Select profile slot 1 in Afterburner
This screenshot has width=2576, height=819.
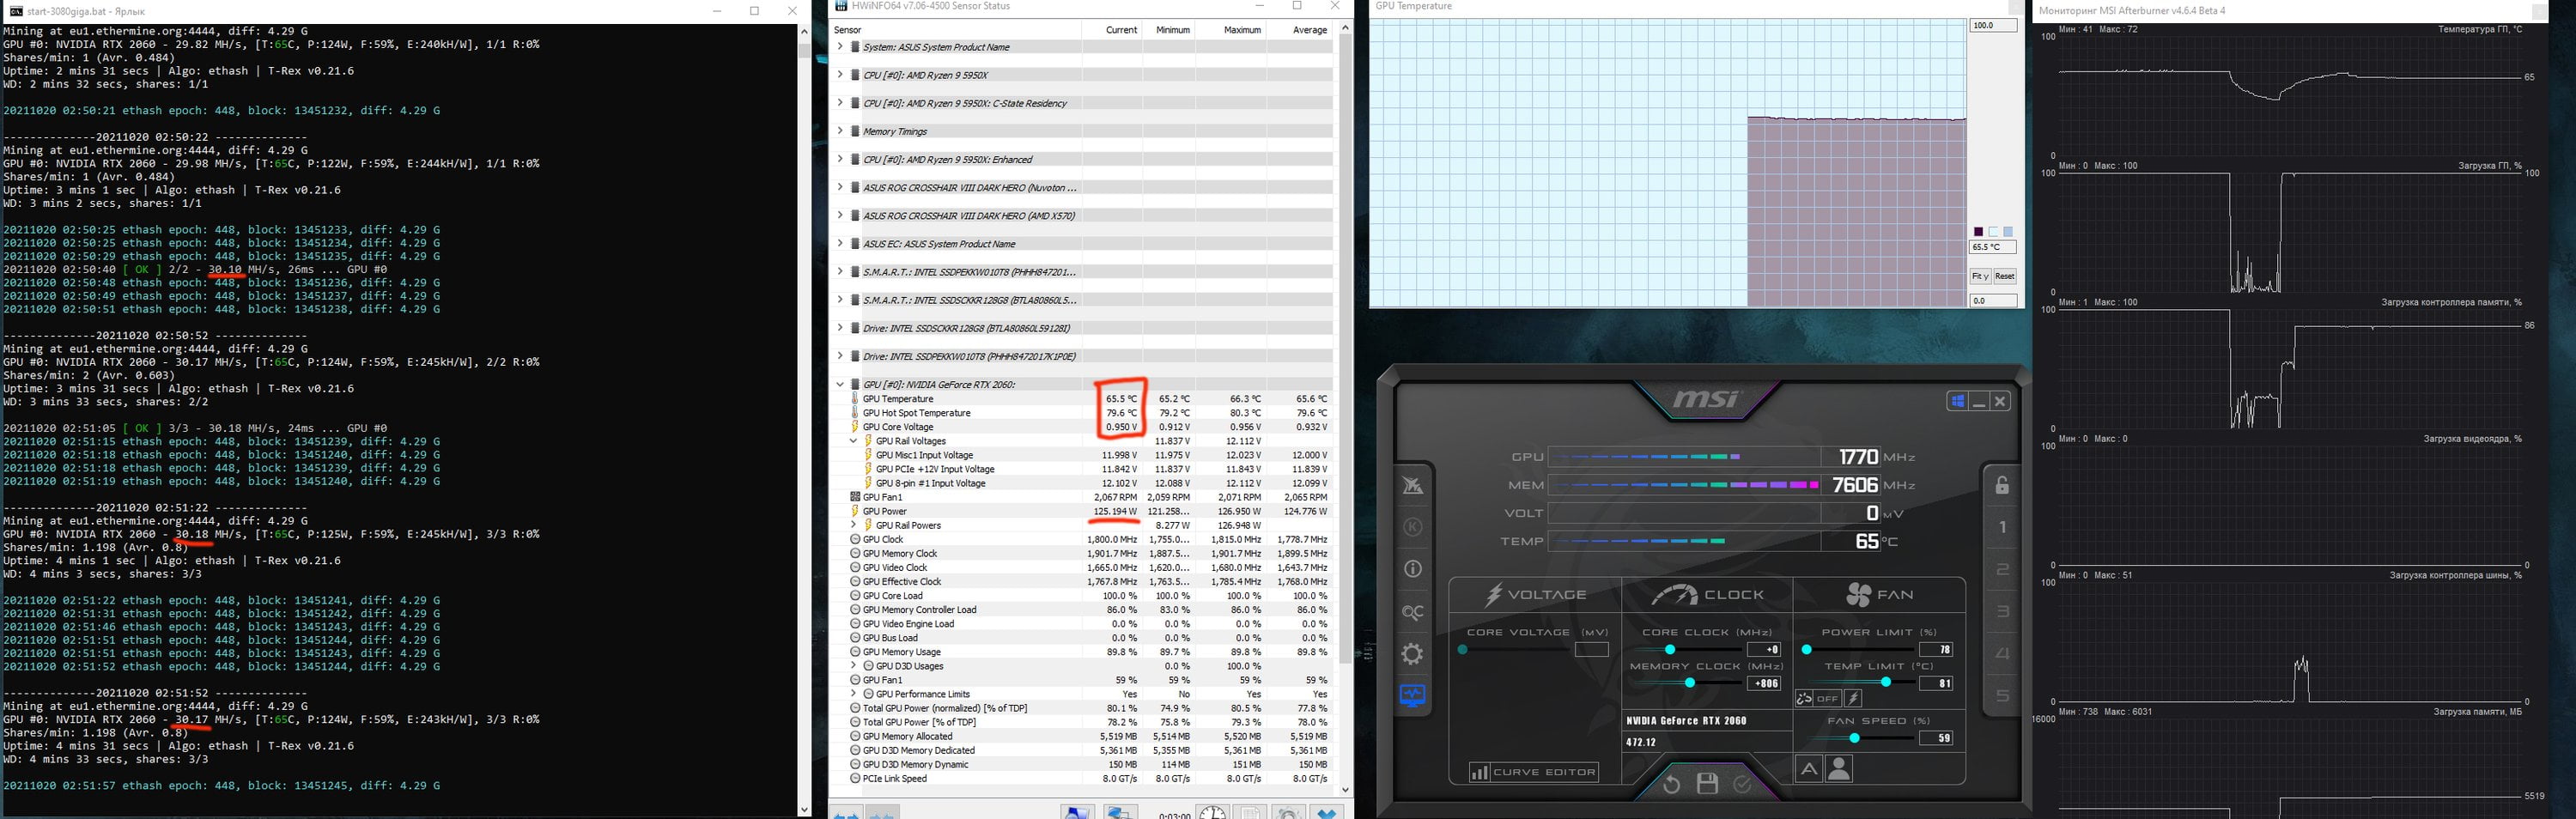(2002, 527)
